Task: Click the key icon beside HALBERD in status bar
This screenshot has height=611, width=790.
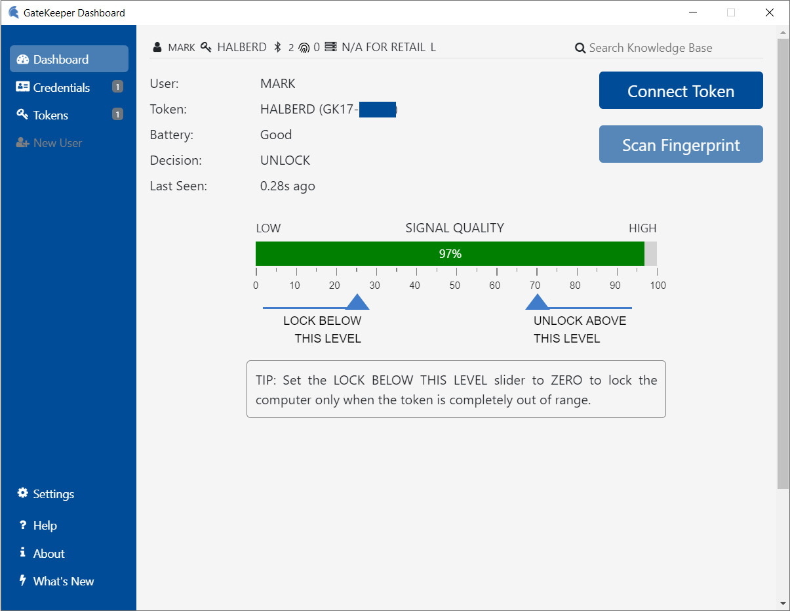Action: point(207,47)
